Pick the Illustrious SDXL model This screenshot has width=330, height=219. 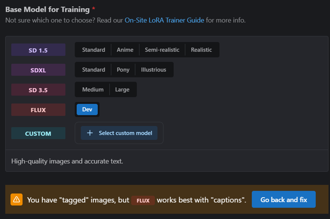point(153,70)
